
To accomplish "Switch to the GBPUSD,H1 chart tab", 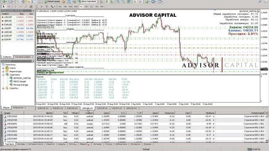I will 132,108.
